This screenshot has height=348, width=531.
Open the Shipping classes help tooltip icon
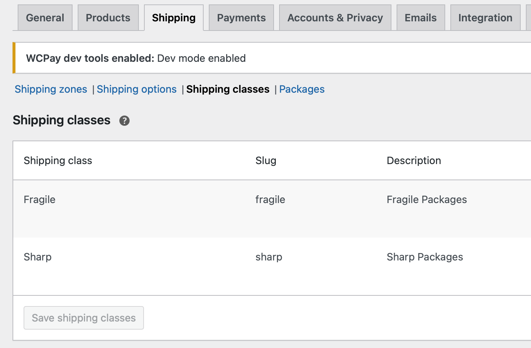pos(124,121)
